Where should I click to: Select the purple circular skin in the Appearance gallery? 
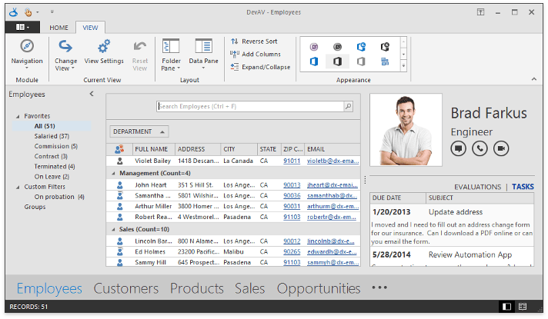tap(314, 47)
